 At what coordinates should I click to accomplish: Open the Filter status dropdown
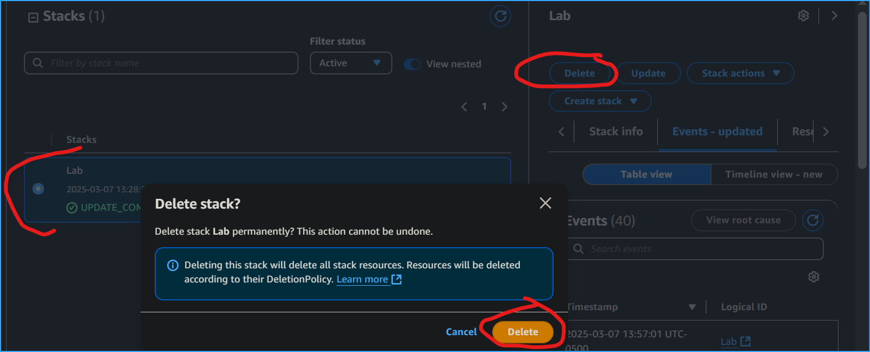(x=351, y=63)
